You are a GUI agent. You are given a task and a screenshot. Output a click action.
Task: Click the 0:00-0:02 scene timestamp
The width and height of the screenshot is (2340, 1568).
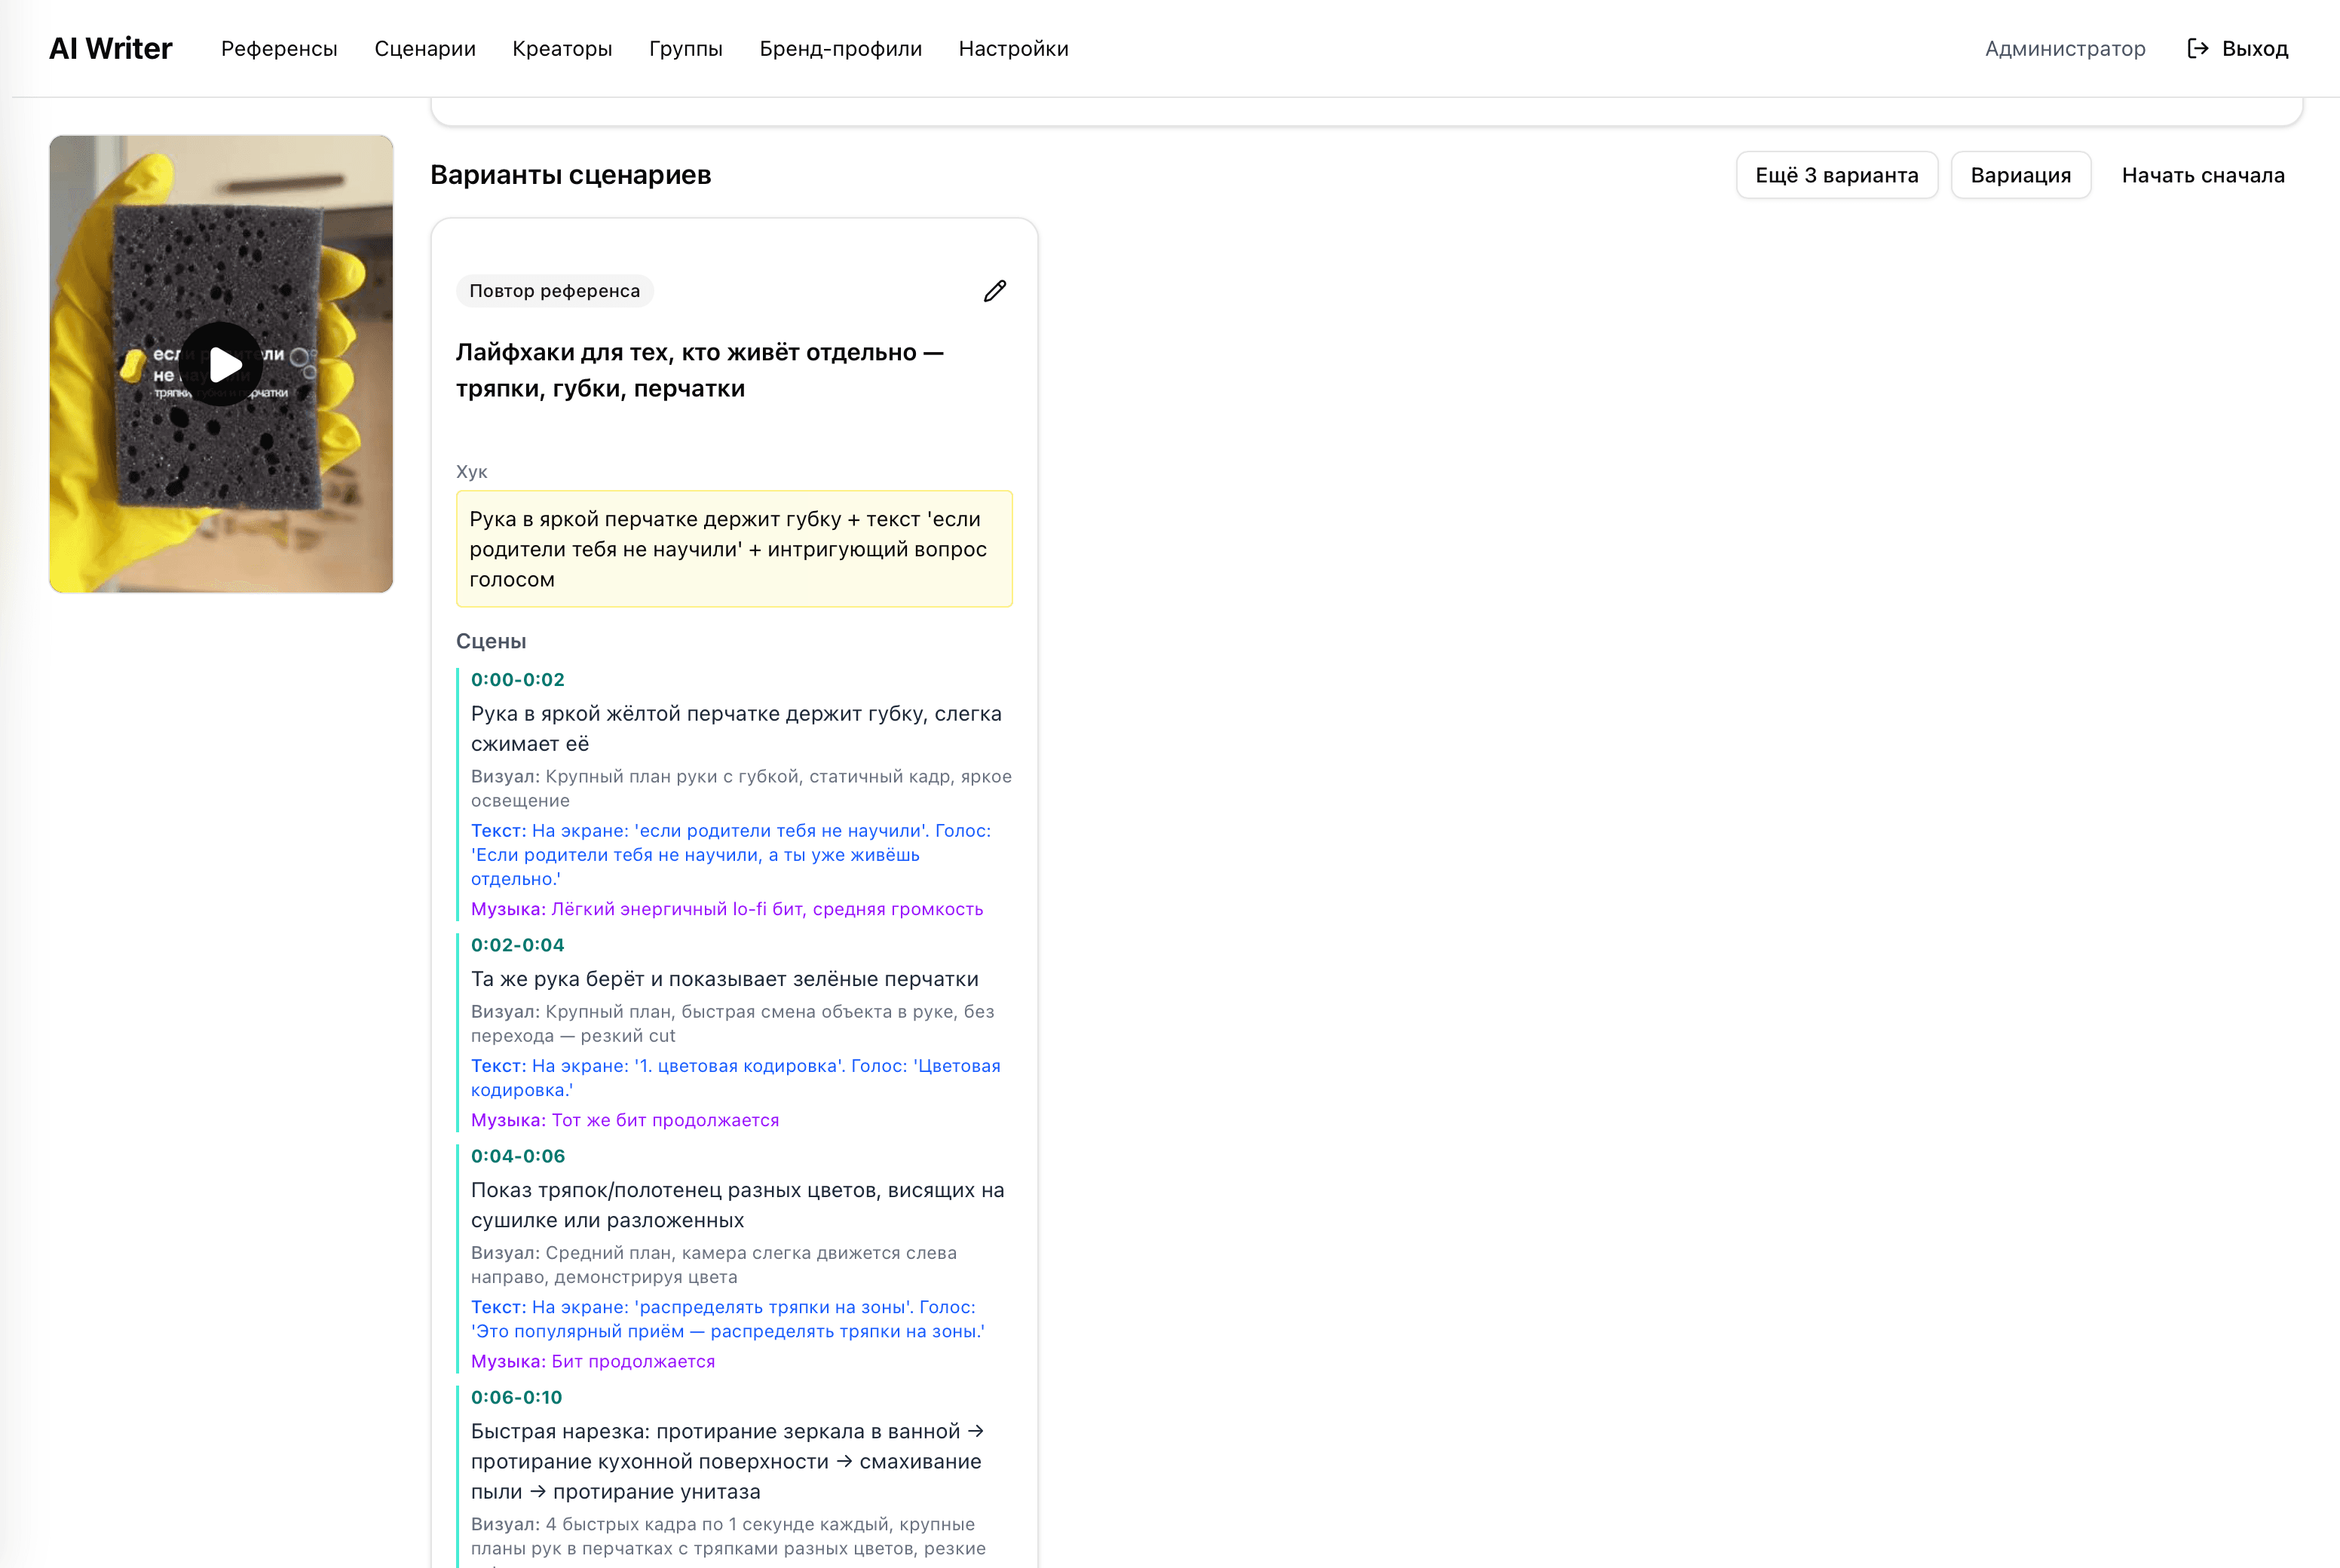518,679
